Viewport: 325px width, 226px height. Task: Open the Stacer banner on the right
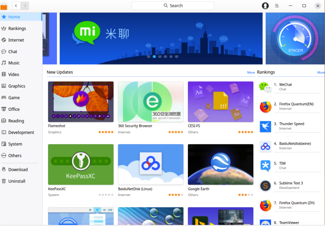295,38
